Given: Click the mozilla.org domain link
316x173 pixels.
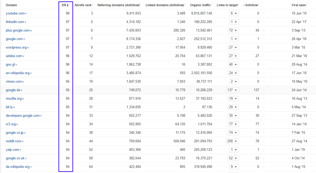Looking at the screenshot, I should [14, 98].
